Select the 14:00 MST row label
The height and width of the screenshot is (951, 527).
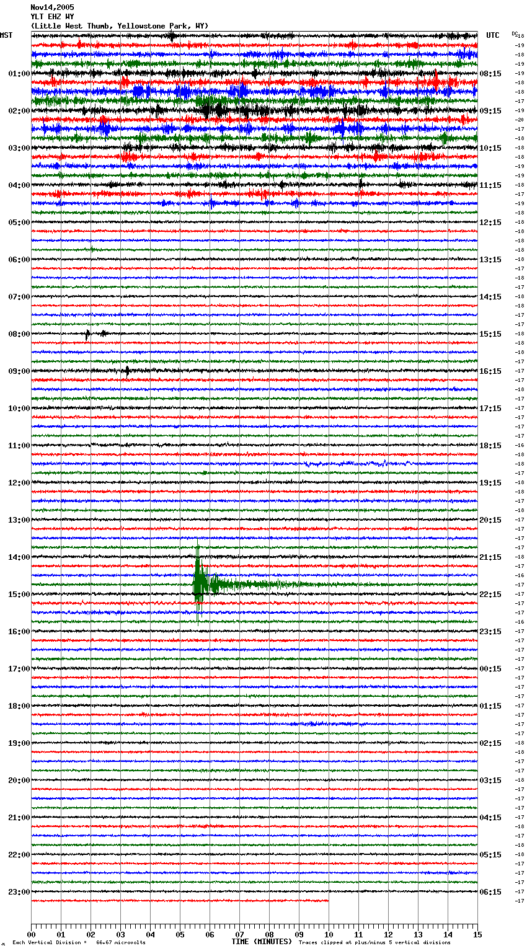click(19, 557)
